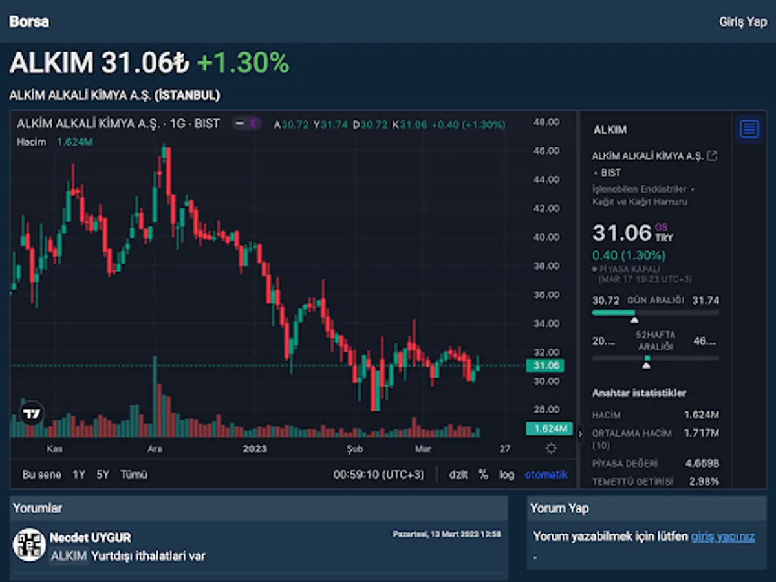The image size is (776, 582).
Task: Click the 48.00 price level on the axis
Action: [546, 122]
